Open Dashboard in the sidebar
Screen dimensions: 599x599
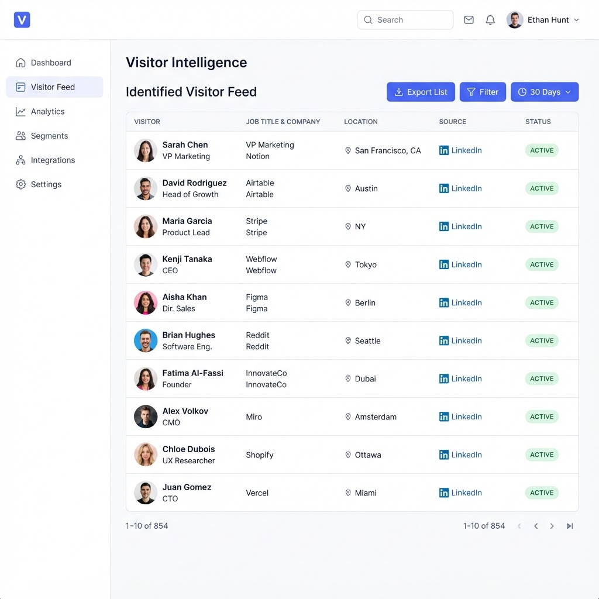[54, 63]
